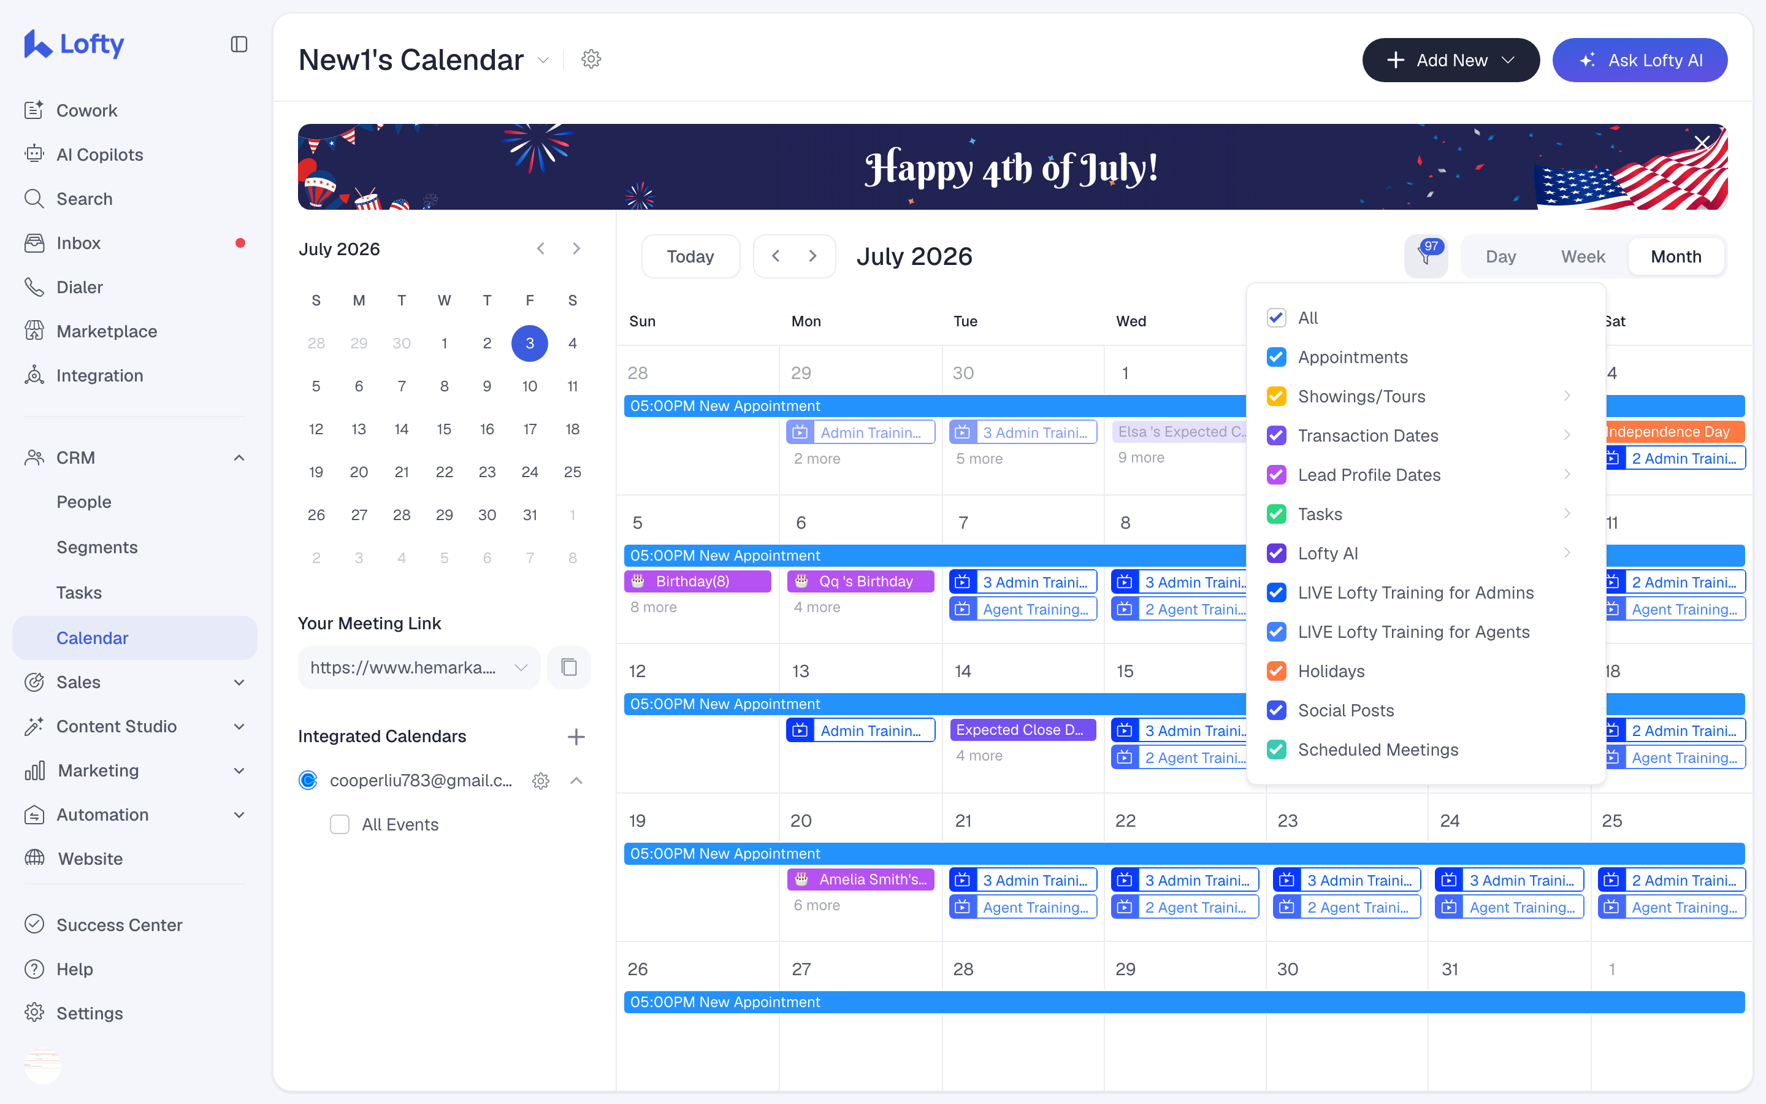The width and height of the screenshot is (1766, 1104).
Task: Expand Lofty AI submenu arrow
Action: pyautogui.click(x=1566, y=553)
